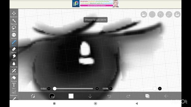Tap the down arrow to hide toolbar
Image resolution: width=191 pixels, height=107 pixels.
(x=90, y=96)
